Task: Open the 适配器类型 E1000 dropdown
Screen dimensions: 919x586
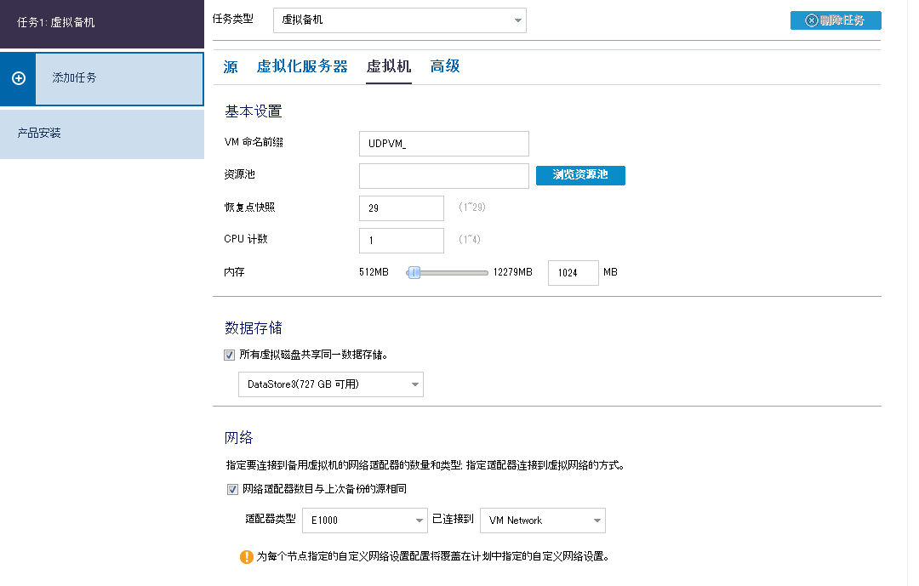Action: coord(364,521)
